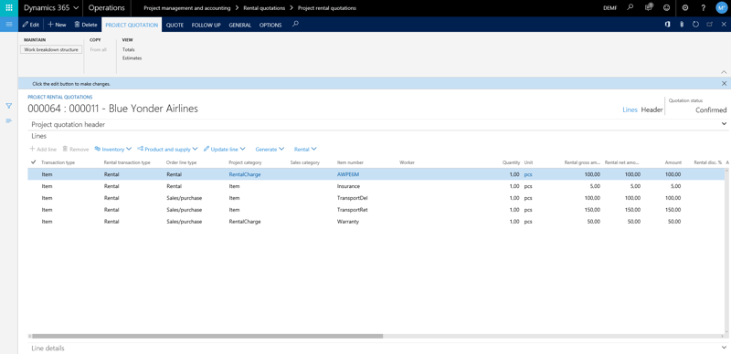Open in Microsoft Office icon
This screenshot has width=731, height=354.
[668, 25]
